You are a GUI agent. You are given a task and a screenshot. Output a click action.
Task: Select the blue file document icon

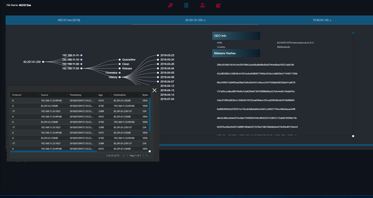[186, 5]
